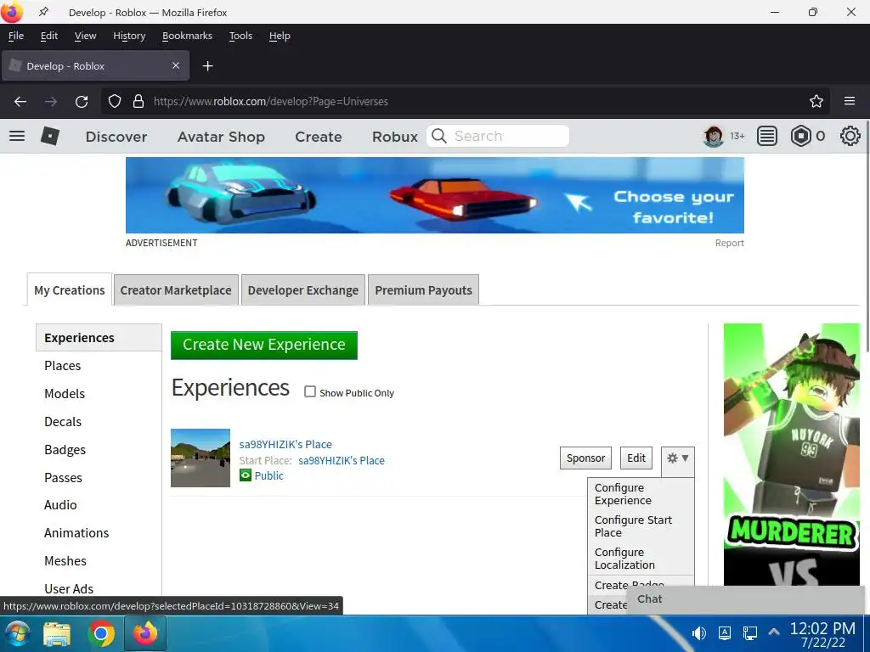Open the Firefox application menu
Image resolution: width=870 pixels, height=652 pixels.
pyautogui.click(x=850, y=102)
